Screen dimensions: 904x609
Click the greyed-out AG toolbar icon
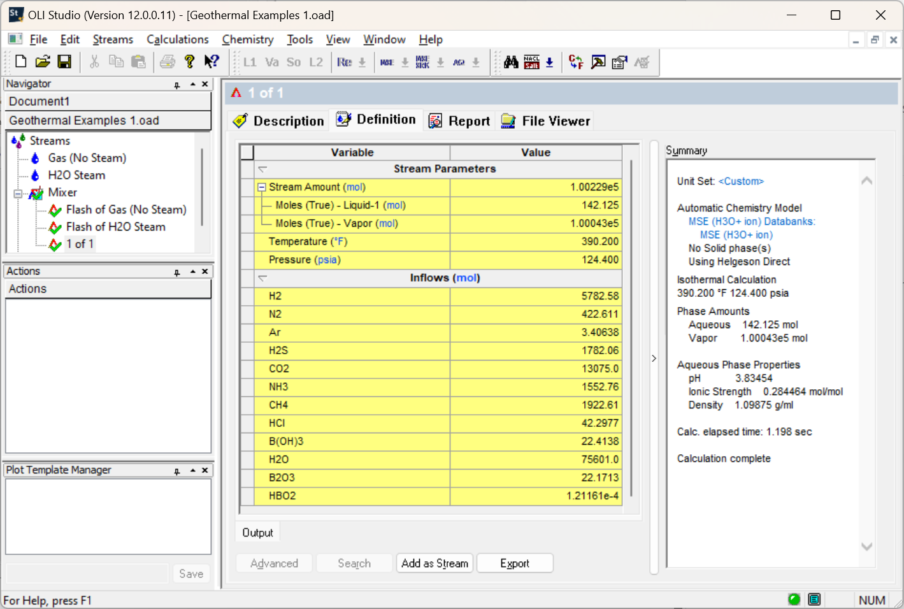pyautogui.click(x=642, y=62)
